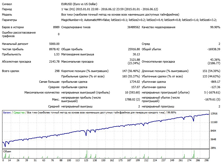Image resolution: width=223 pixels, height=162 pixels.
Task: Click net profit value 8978.42
Action: click(54, 49)
